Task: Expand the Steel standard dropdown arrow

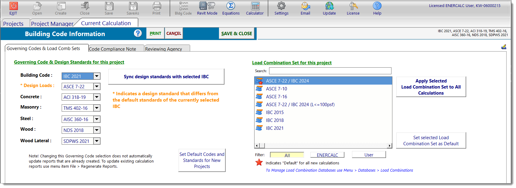Action: tap(97, 119)
